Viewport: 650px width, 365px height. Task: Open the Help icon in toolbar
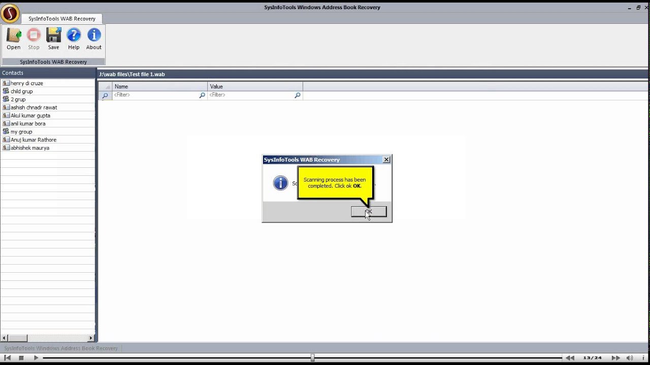74,35
